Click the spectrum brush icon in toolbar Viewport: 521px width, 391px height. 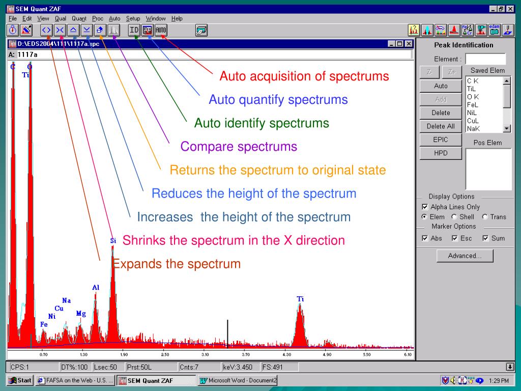pyautogui.click(x=26, y=30)
